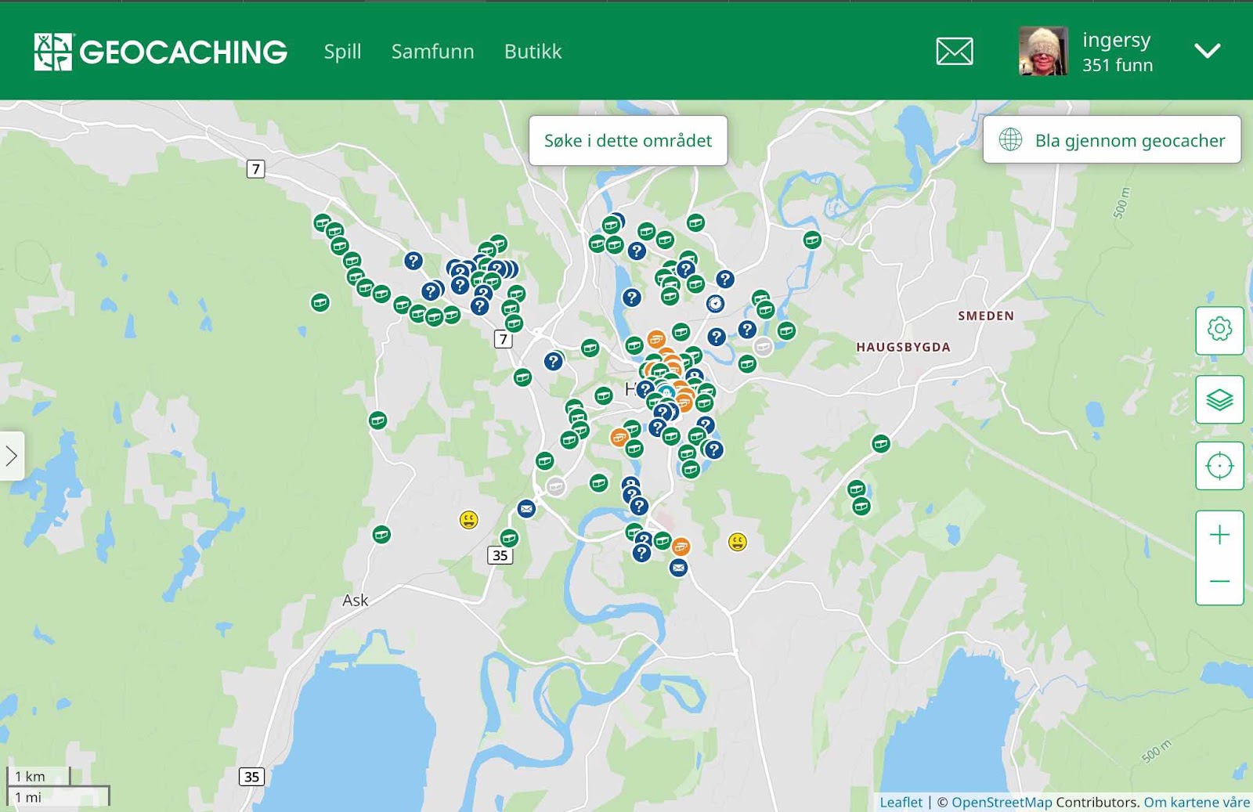Screen dimensions: 1253x812
Task: Select the mystery cache near upper road 7 trail
Action: 413,261
